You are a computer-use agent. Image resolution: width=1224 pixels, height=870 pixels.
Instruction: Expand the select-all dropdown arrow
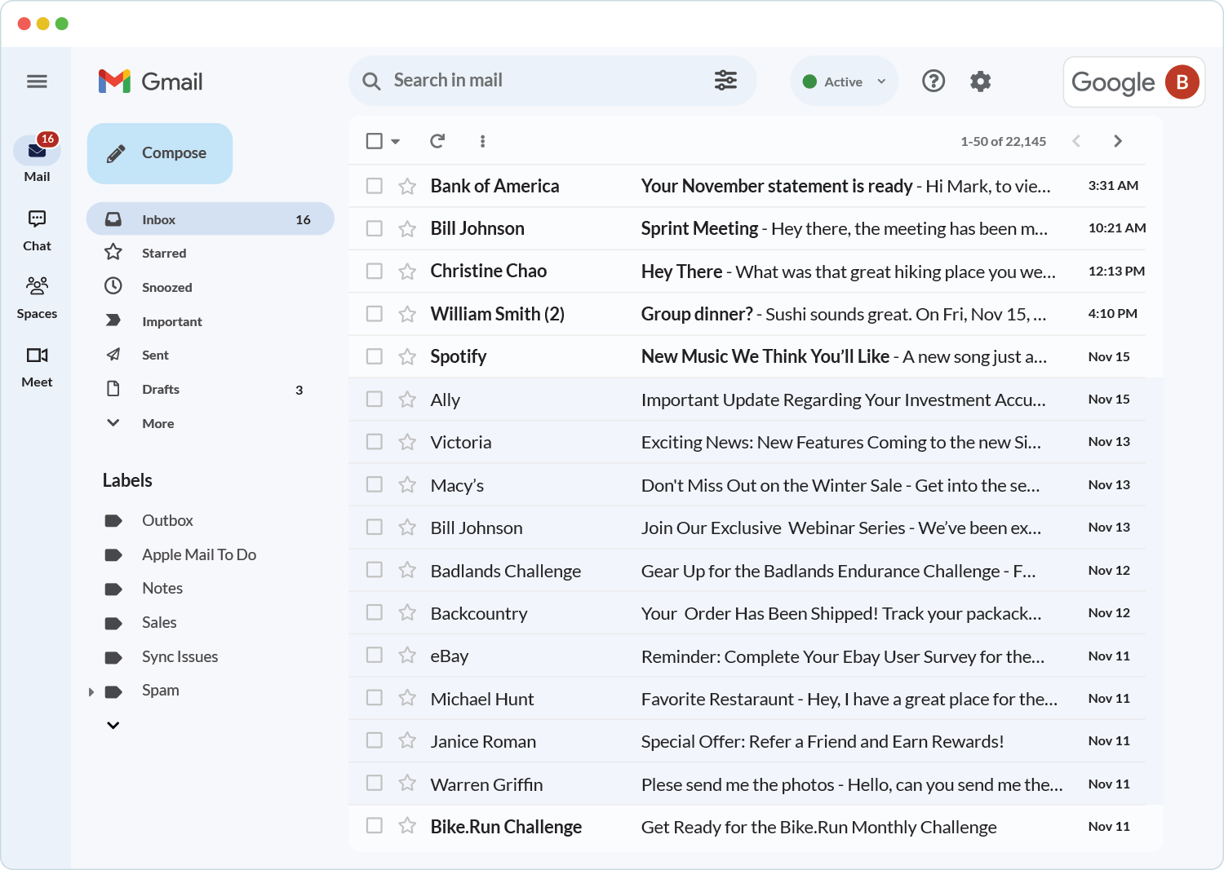coord(396,142)
